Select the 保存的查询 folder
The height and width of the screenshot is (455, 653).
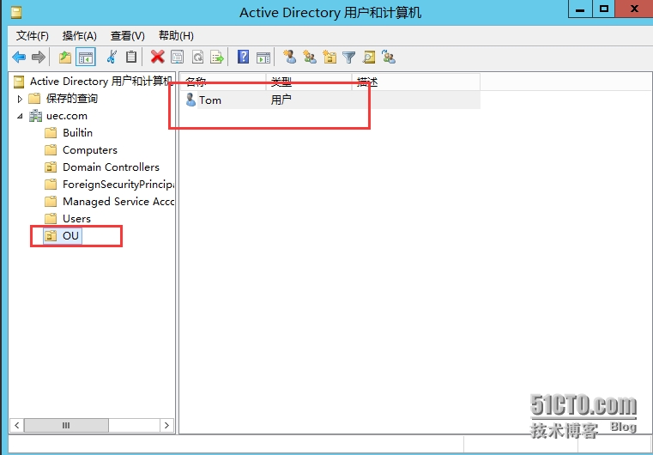coord(63,99)
